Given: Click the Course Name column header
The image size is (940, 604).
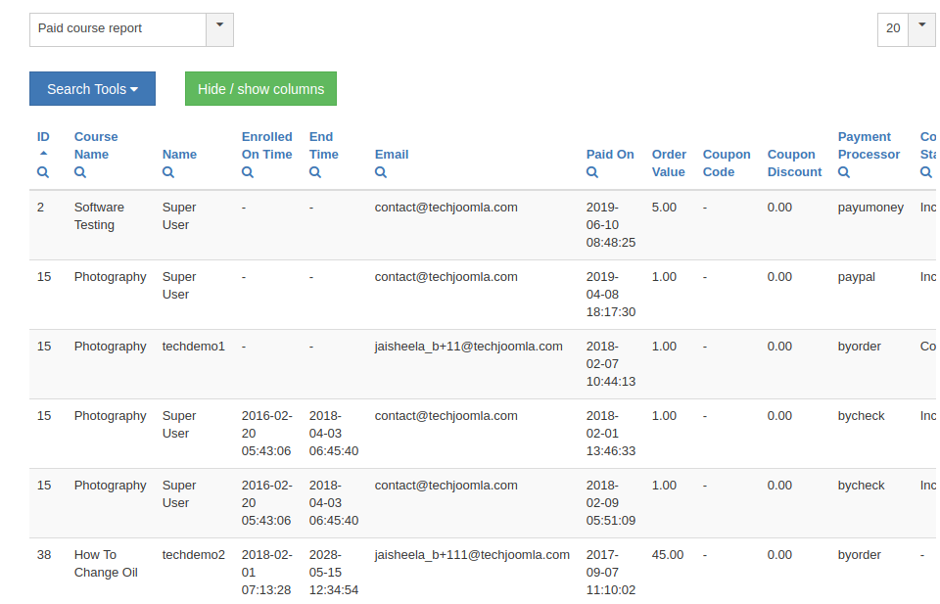Looking at the screenshot, I should pyautogui.click(x=95, y=146).
